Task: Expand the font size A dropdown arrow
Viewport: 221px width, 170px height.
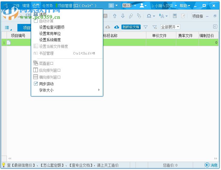Action: [167, 16]
